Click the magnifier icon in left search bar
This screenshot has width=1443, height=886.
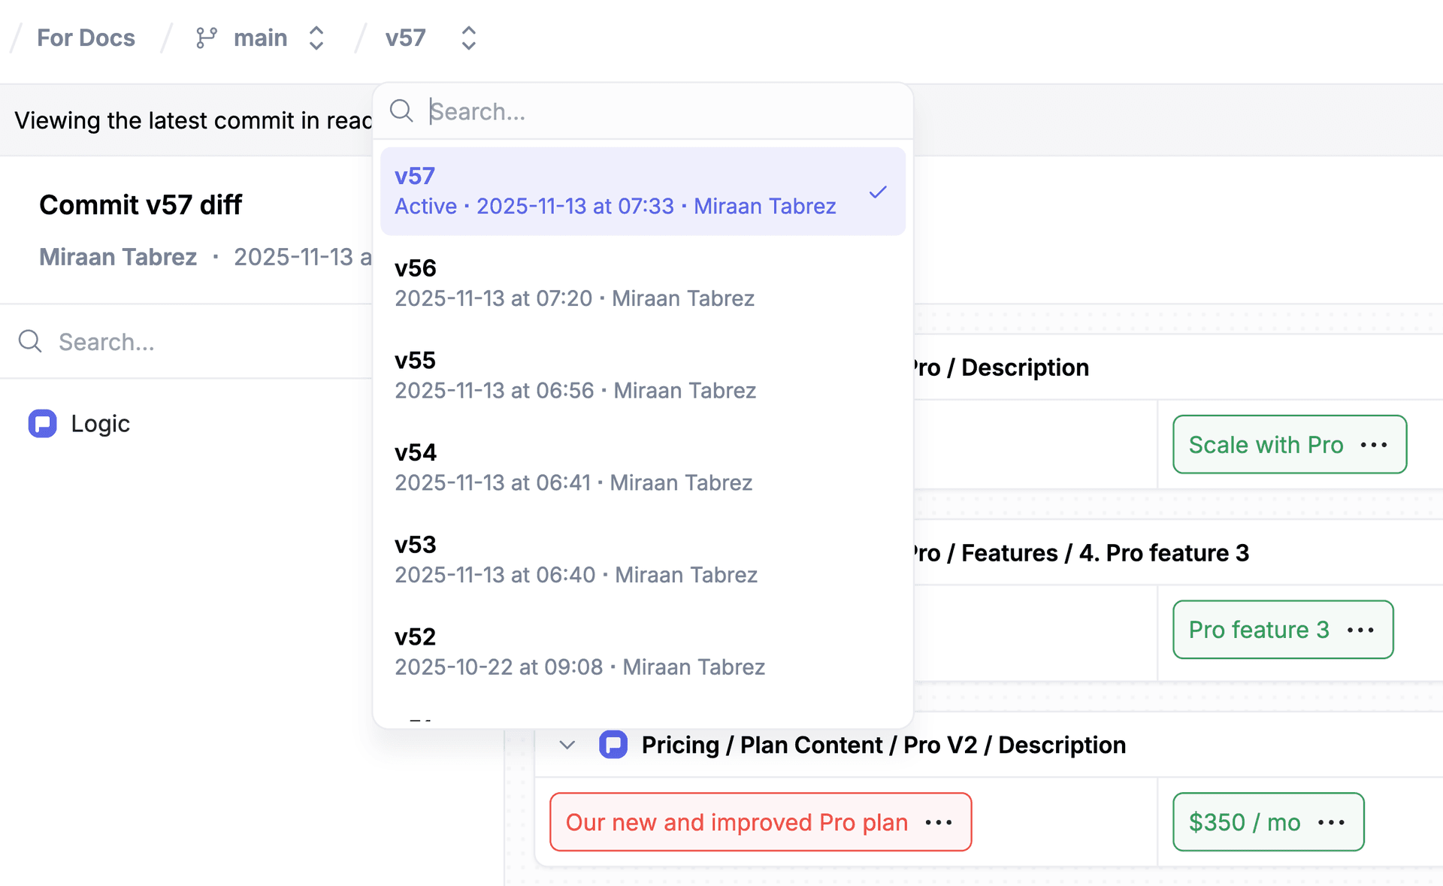coord(29,341)
